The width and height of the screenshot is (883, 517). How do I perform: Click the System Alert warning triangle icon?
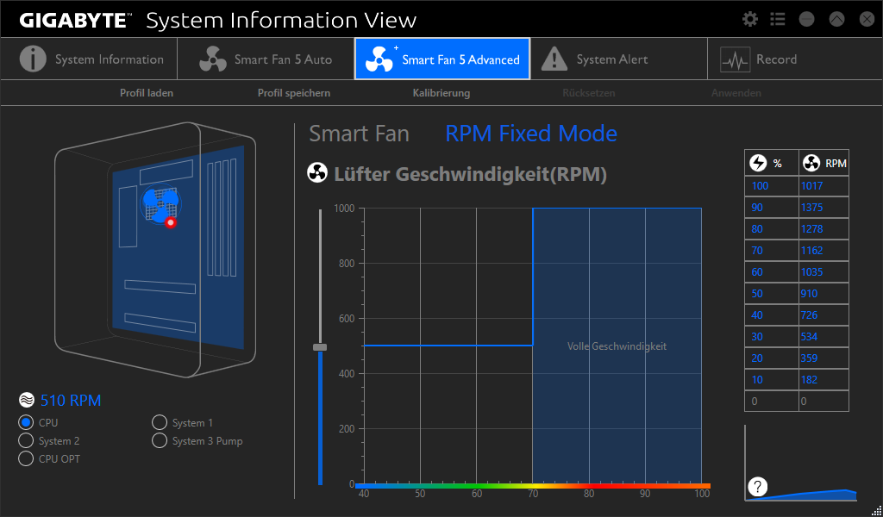tap(554, 59)
